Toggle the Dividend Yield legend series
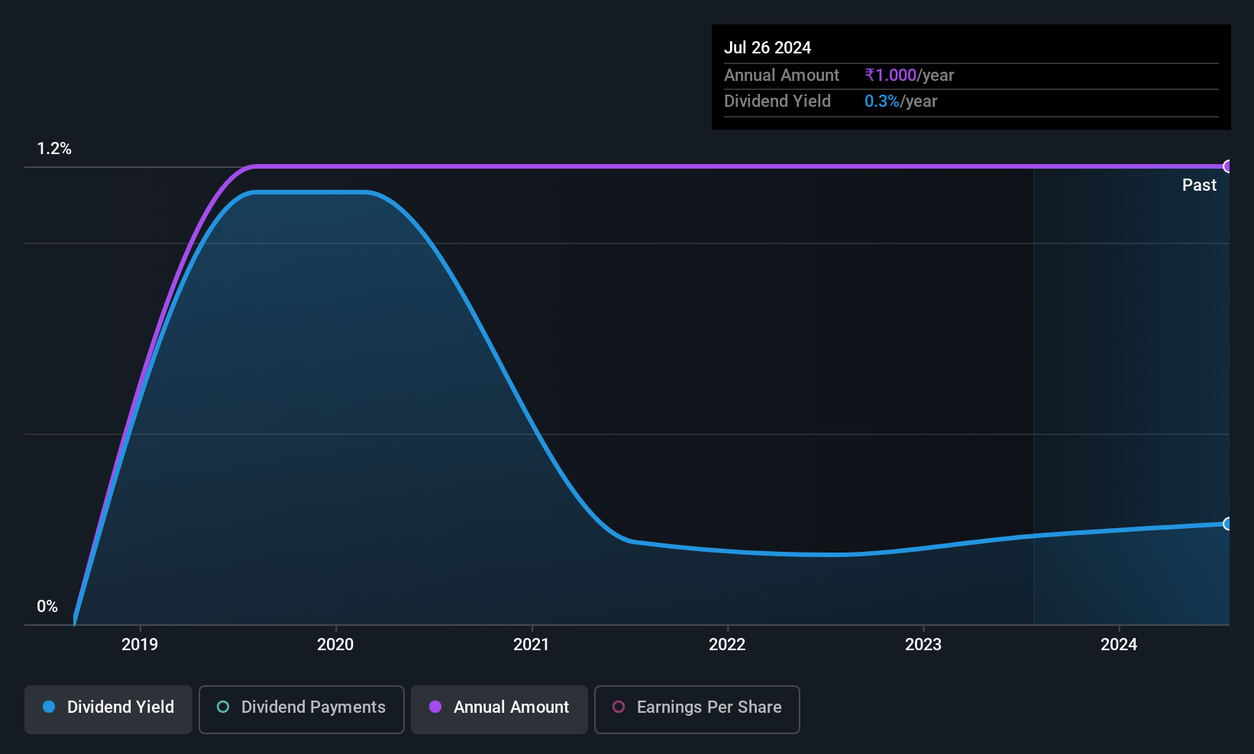 click(108, 709)
